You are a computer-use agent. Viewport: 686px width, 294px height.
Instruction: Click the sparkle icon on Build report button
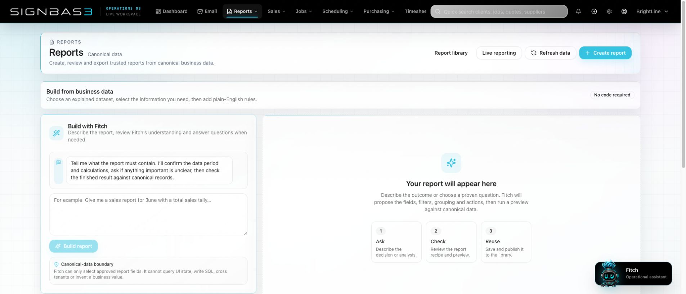58,246
